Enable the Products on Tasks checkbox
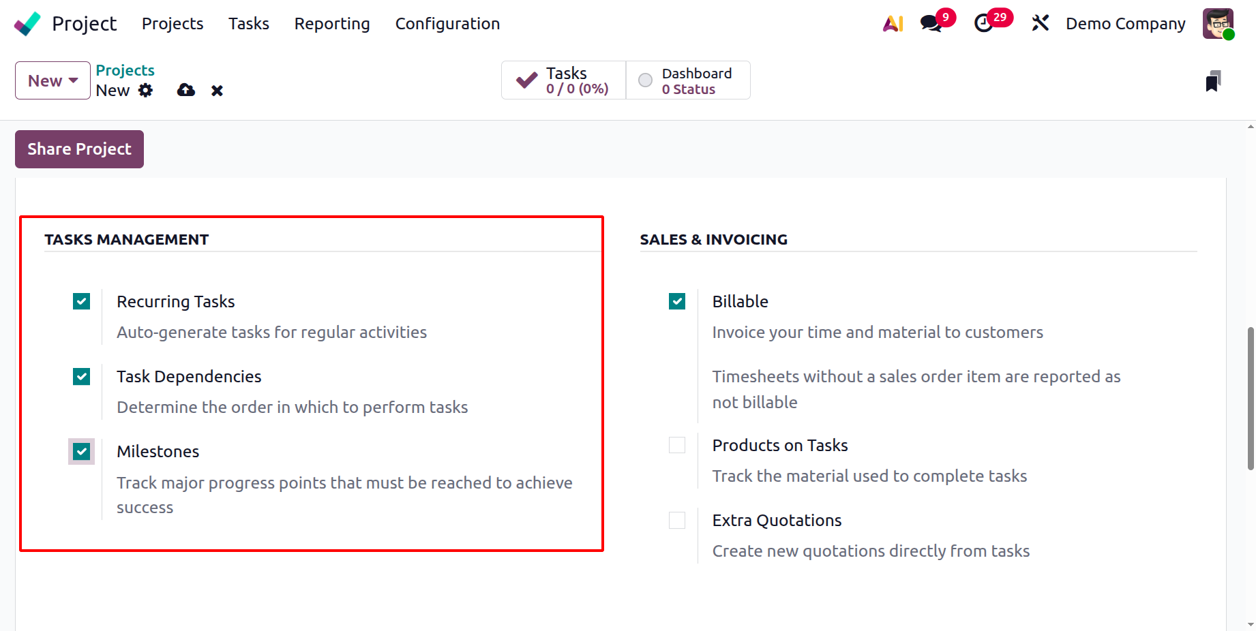Screen dimensions: 1256x631 tap(677, 445)
